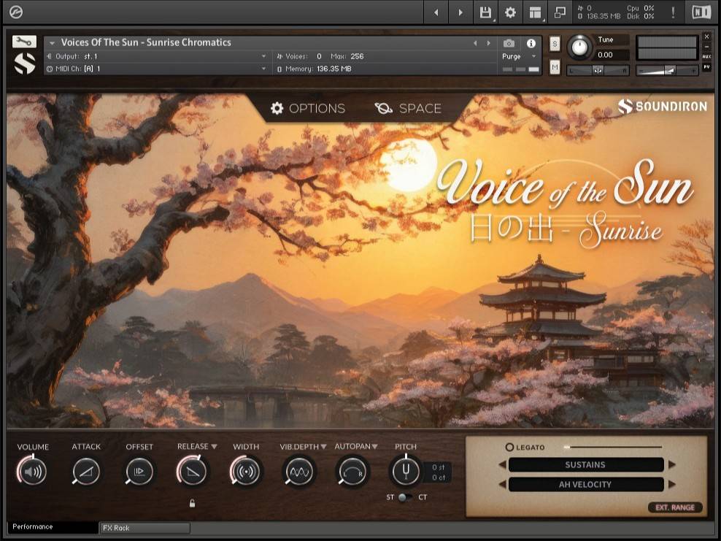Click the release lock icon

click(x=192, y=503)
